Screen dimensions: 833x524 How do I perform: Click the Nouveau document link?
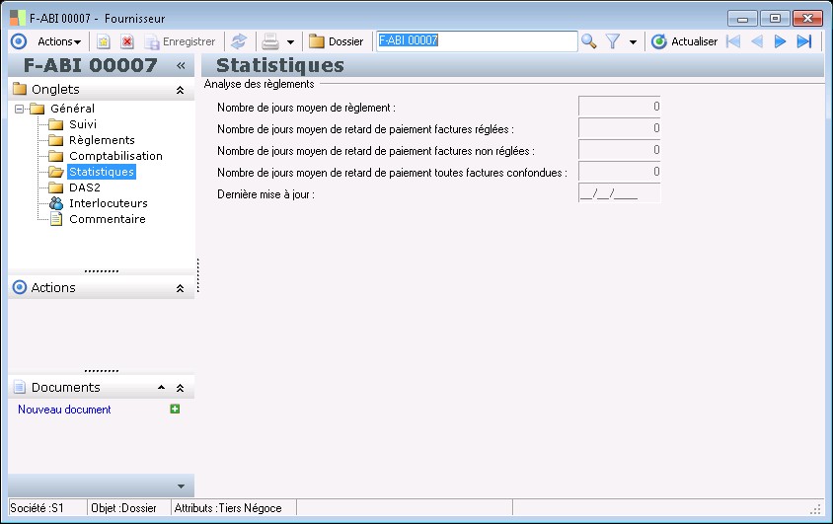click(64, 410)
